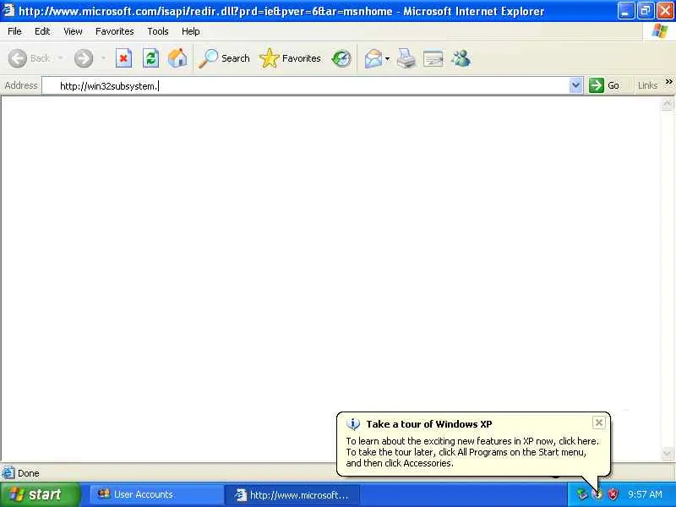Image resolution: width=676 pixels, height=507 pixels.
Task: Go to the Home page icon
Action: [x=177, y=58]
